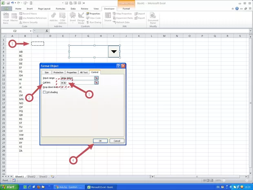Click the Input range text field
Screen dimensions: 253x190
[x=77, y=78]
